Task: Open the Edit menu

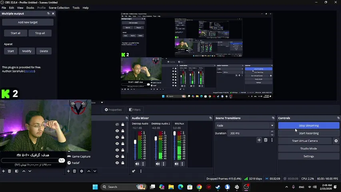Action: tap(12, 8)
